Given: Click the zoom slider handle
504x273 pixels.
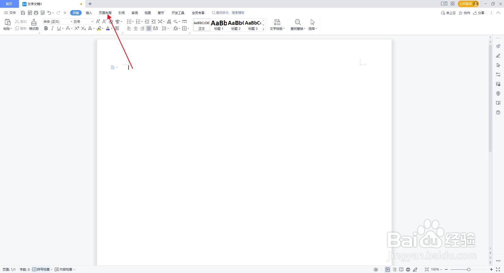Looking at the screenshot, I should (469, 270).
